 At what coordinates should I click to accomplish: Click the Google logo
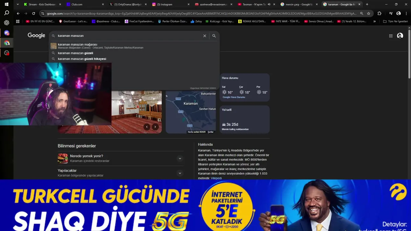[x=36, y=36]
